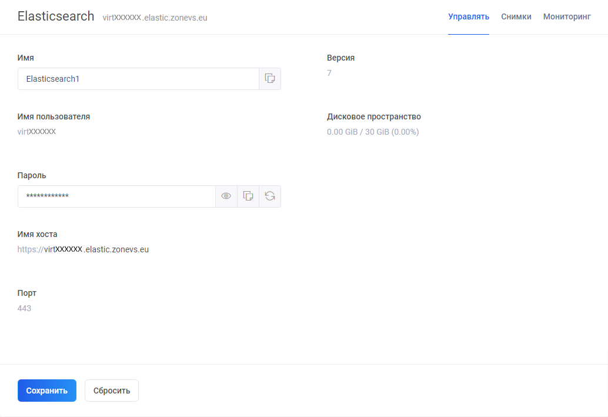The height and width of the screenshot is (417, 608).
Task: Click the port value 443
Action: [24, 308]
